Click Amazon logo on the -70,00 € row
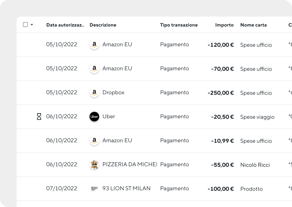Image resolution: width=292 pixels, height=207 pixels. pos(94,69)
